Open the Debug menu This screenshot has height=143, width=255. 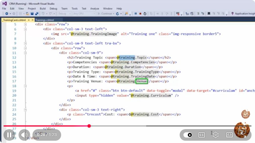coord(53,9)
